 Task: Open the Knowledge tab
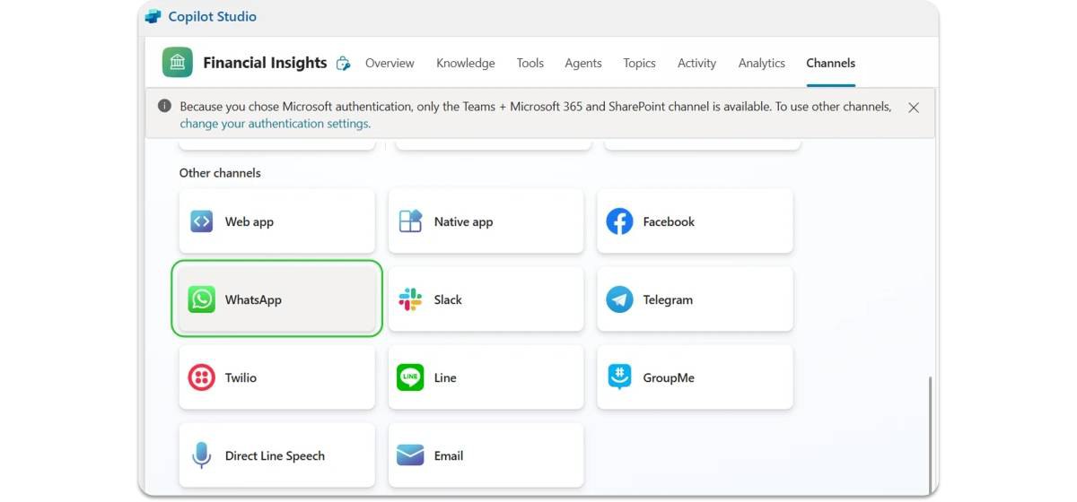point(465,64)
